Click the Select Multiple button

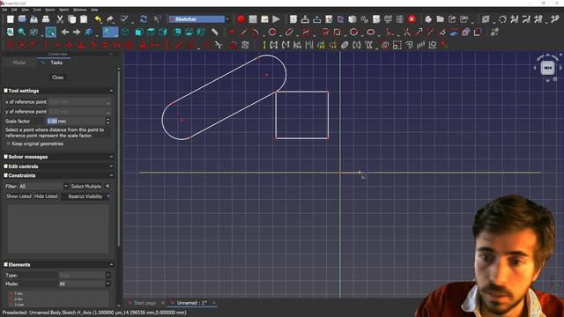point(86,186)
